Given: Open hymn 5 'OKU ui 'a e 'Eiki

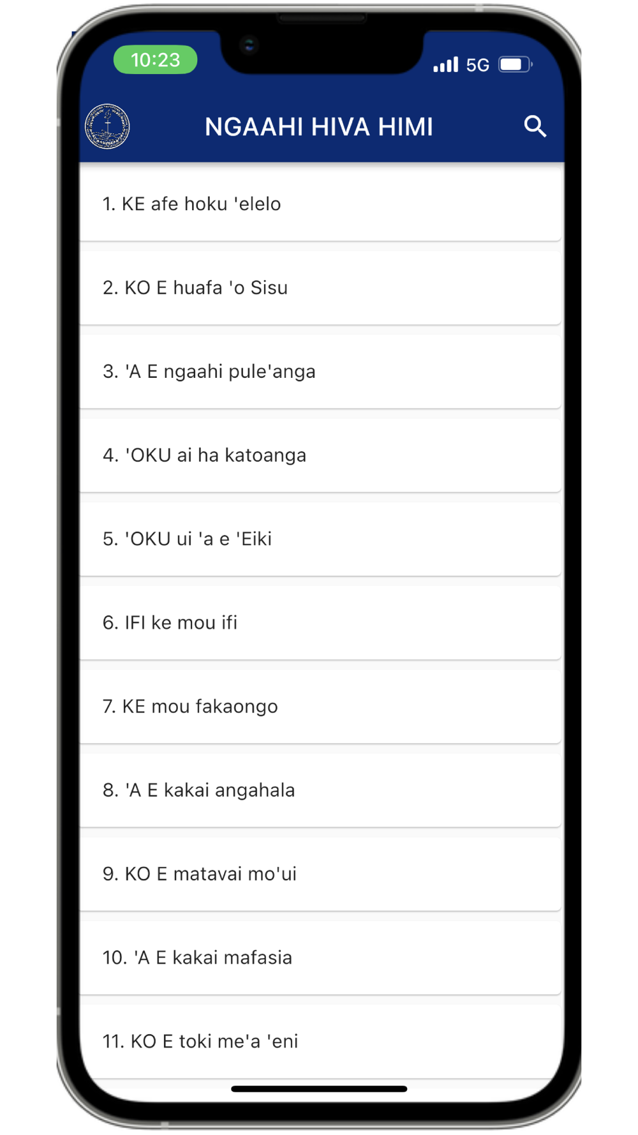Looking at the screenshot, I should (x=320, y=538).
